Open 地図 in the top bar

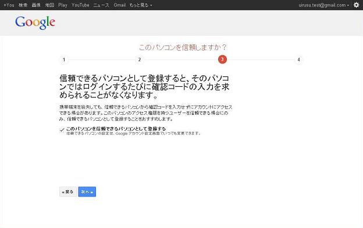point(49,5)
